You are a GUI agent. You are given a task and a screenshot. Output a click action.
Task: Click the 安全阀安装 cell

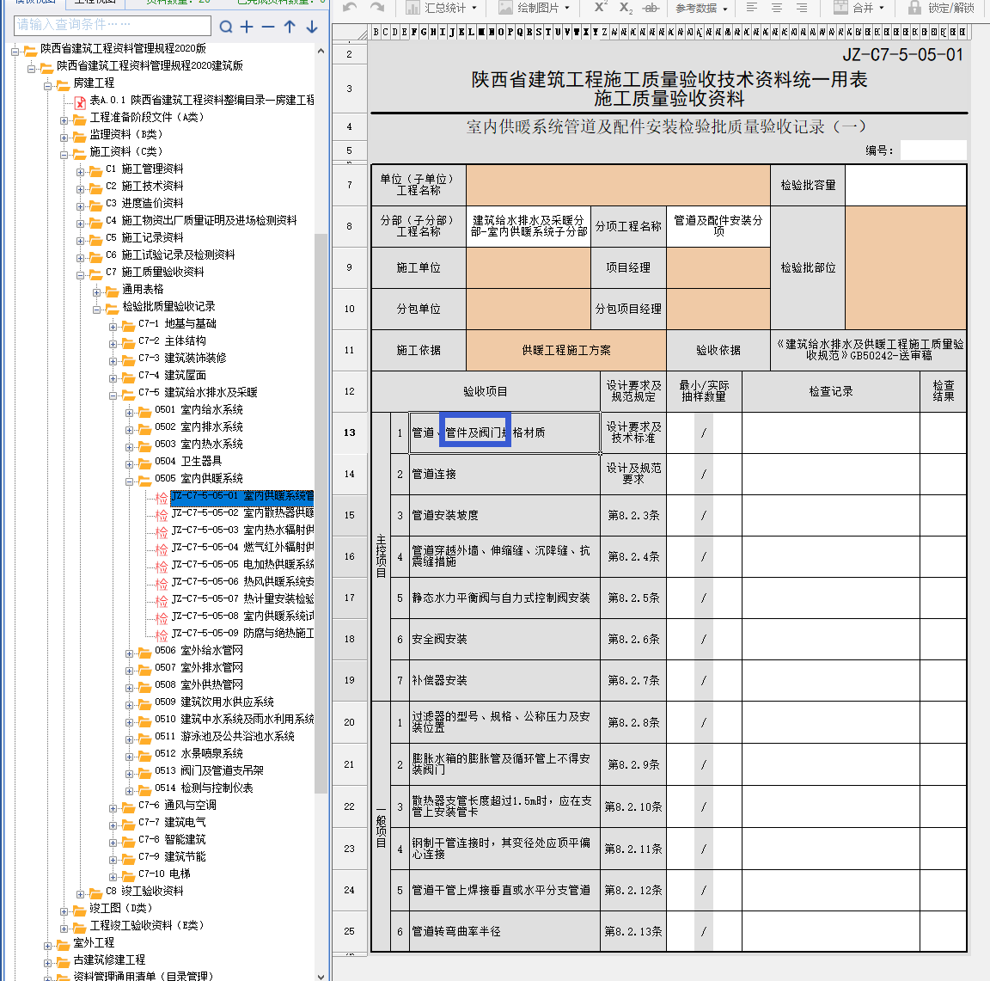point(504,640)
